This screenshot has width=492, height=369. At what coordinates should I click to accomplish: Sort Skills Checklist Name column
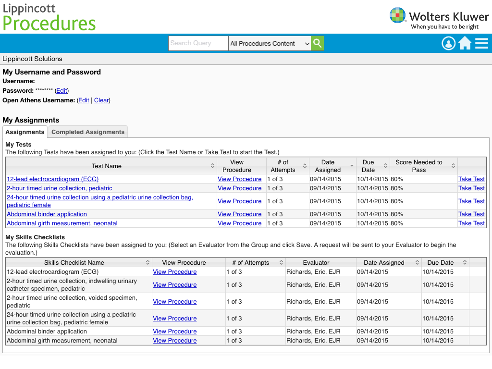148,263
